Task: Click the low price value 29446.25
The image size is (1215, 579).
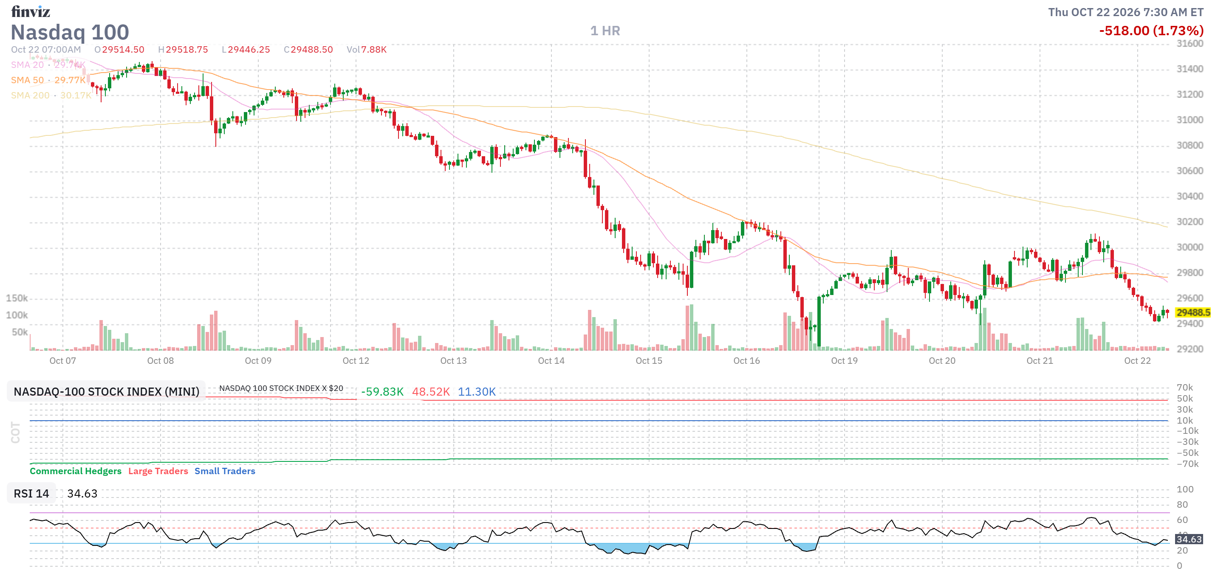Action: [249, 50]
